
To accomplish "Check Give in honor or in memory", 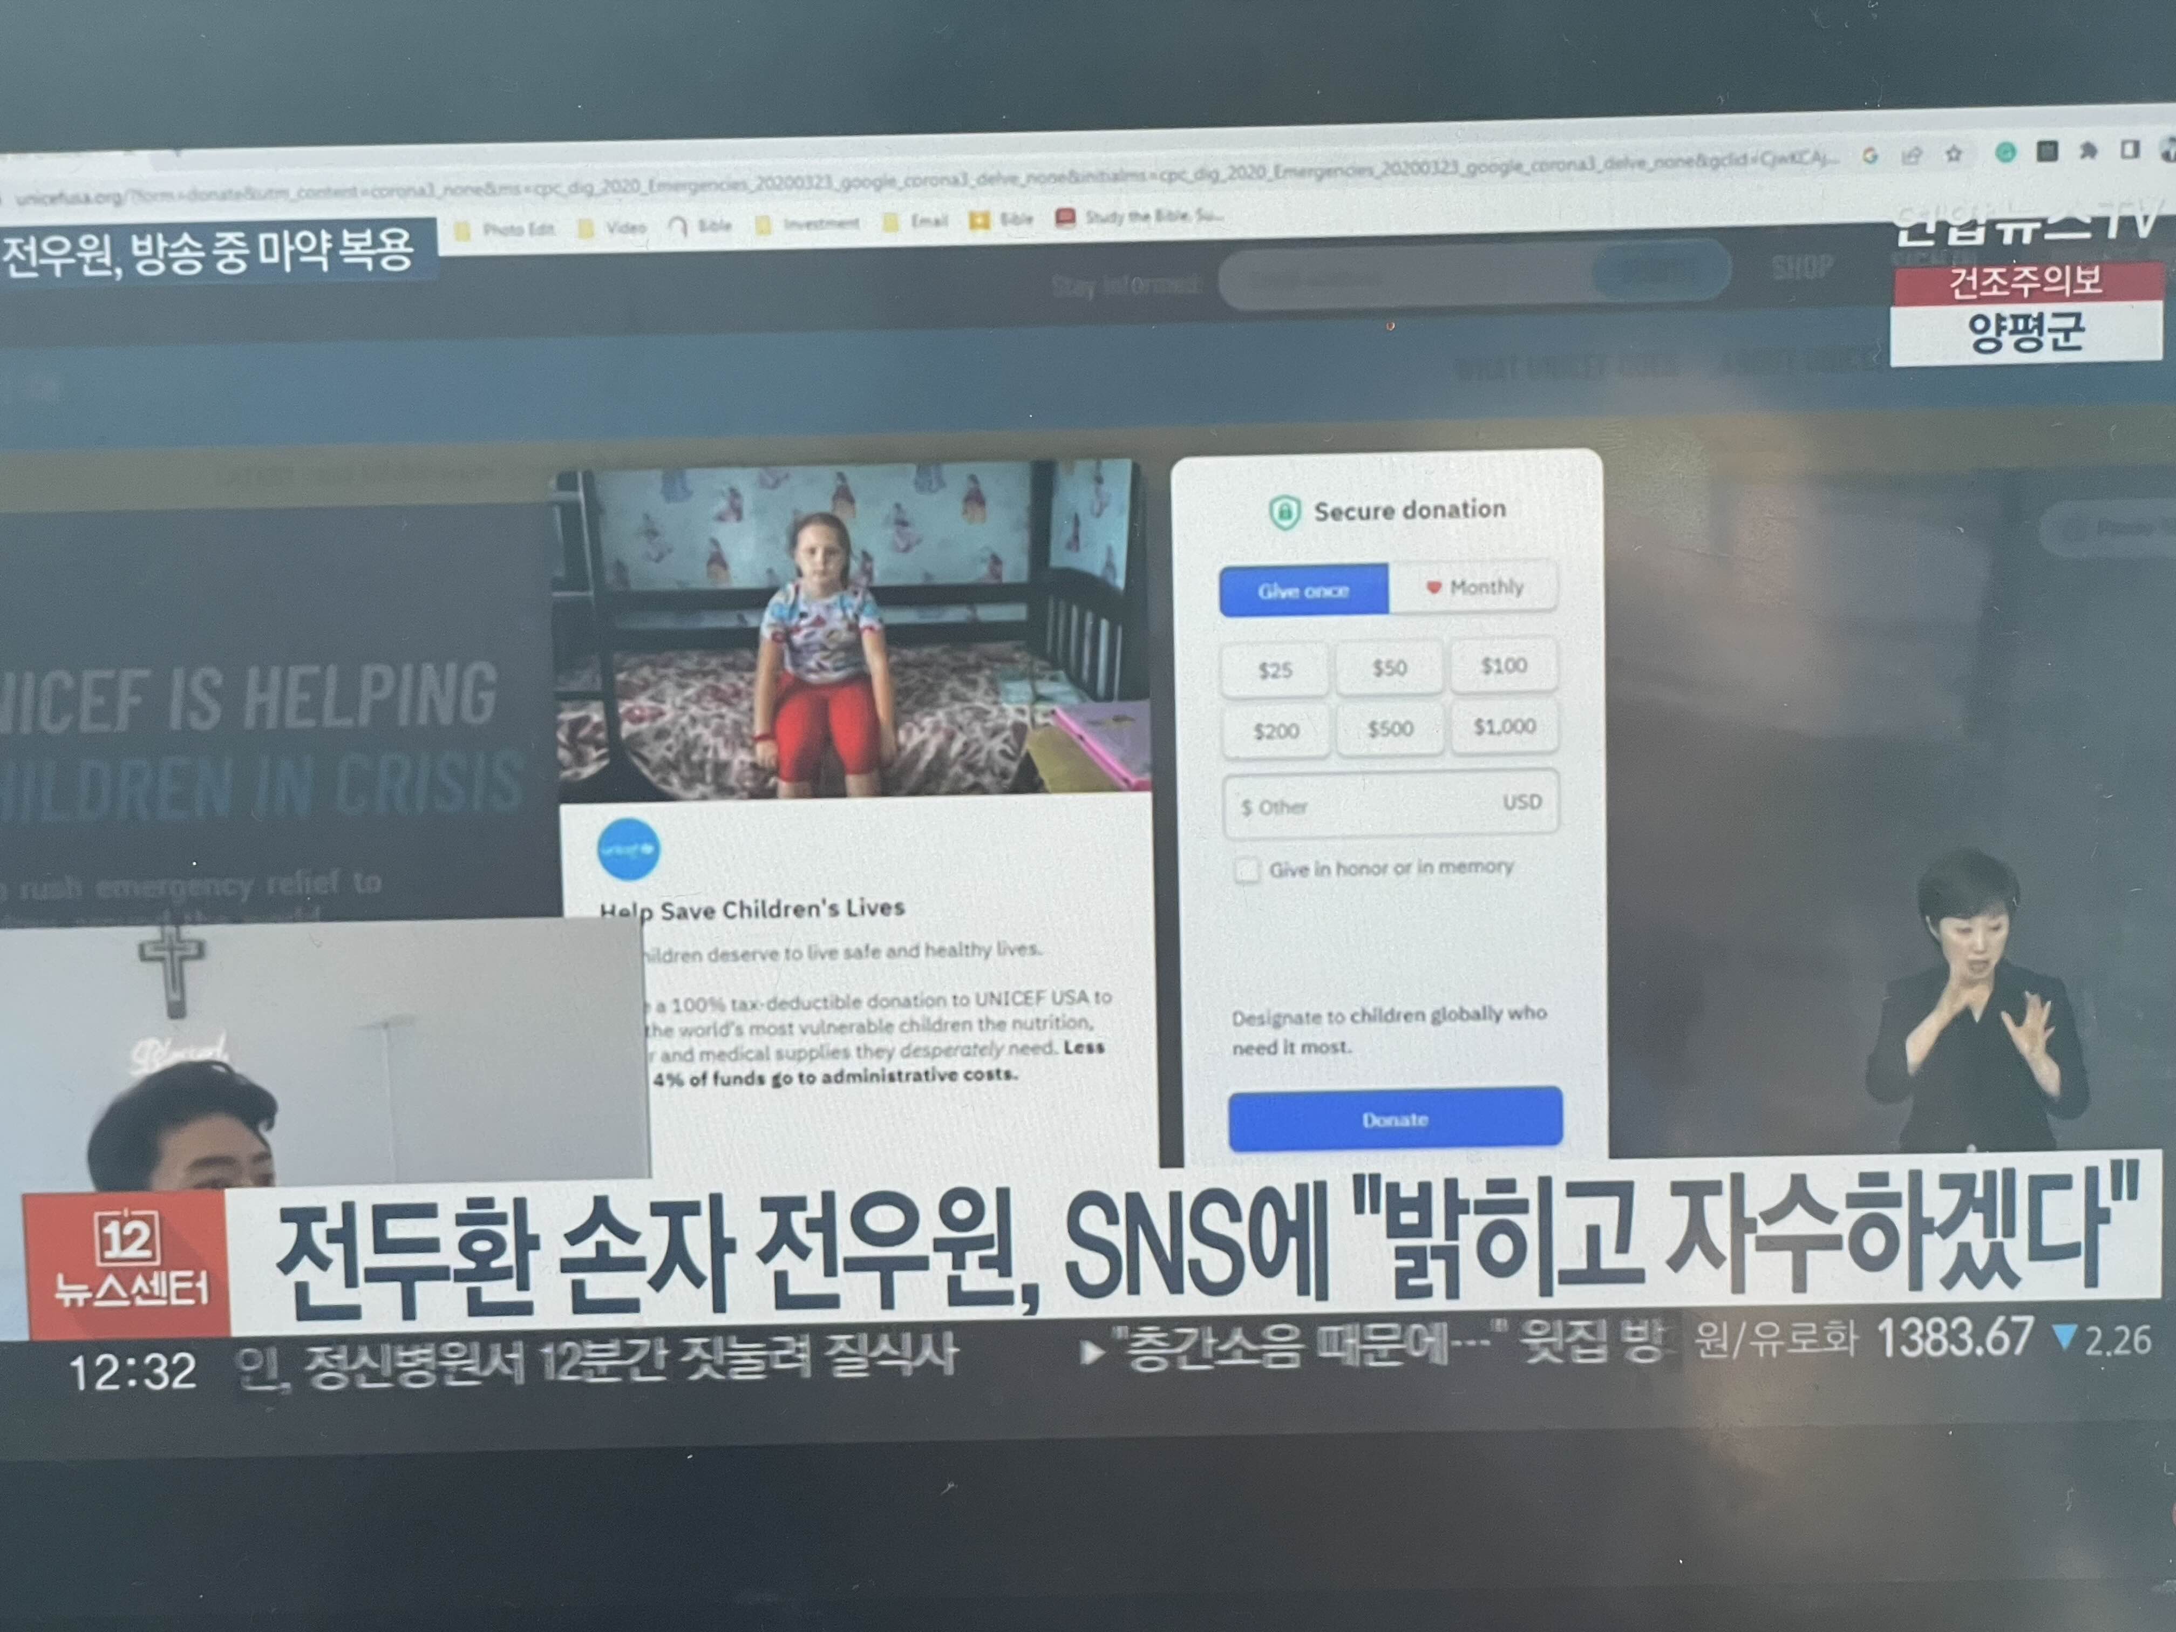I will pos(1246,871).
